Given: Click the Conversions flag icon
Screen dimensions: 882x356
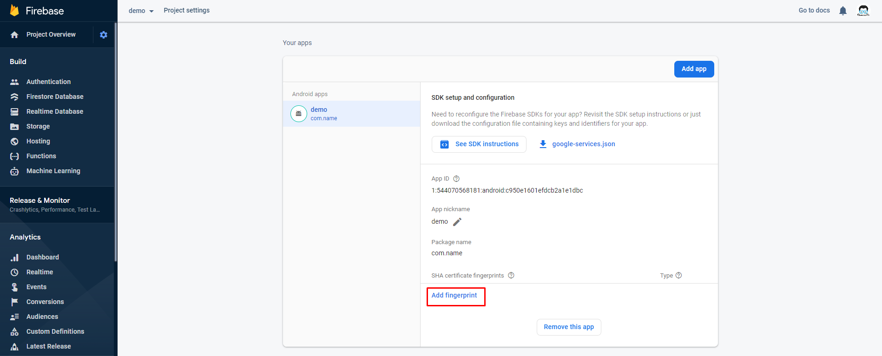Looking at the screenshot, I should pos(14,302).
